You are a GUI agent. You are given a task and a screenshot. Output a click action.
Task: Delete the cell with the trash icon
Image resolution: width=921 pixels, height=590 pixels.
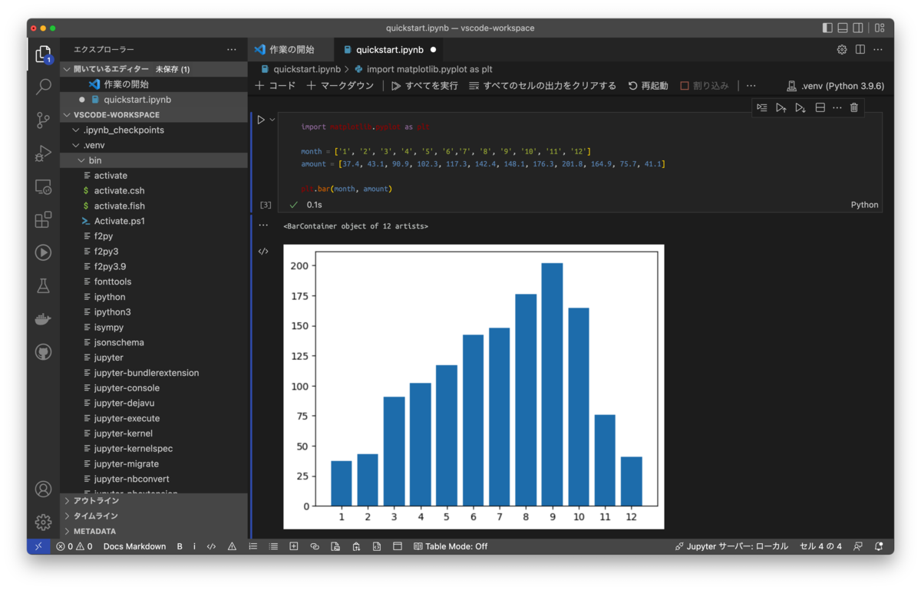coord(854,107)
